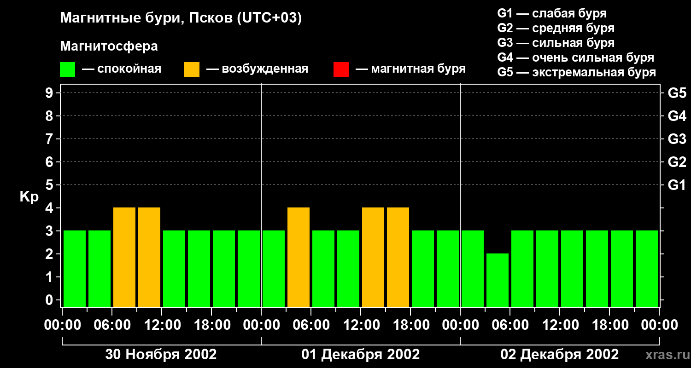Click the '06:00' label under 01 Декабря
The width and height of the screenshot is (691, 368).
(310, 325)
